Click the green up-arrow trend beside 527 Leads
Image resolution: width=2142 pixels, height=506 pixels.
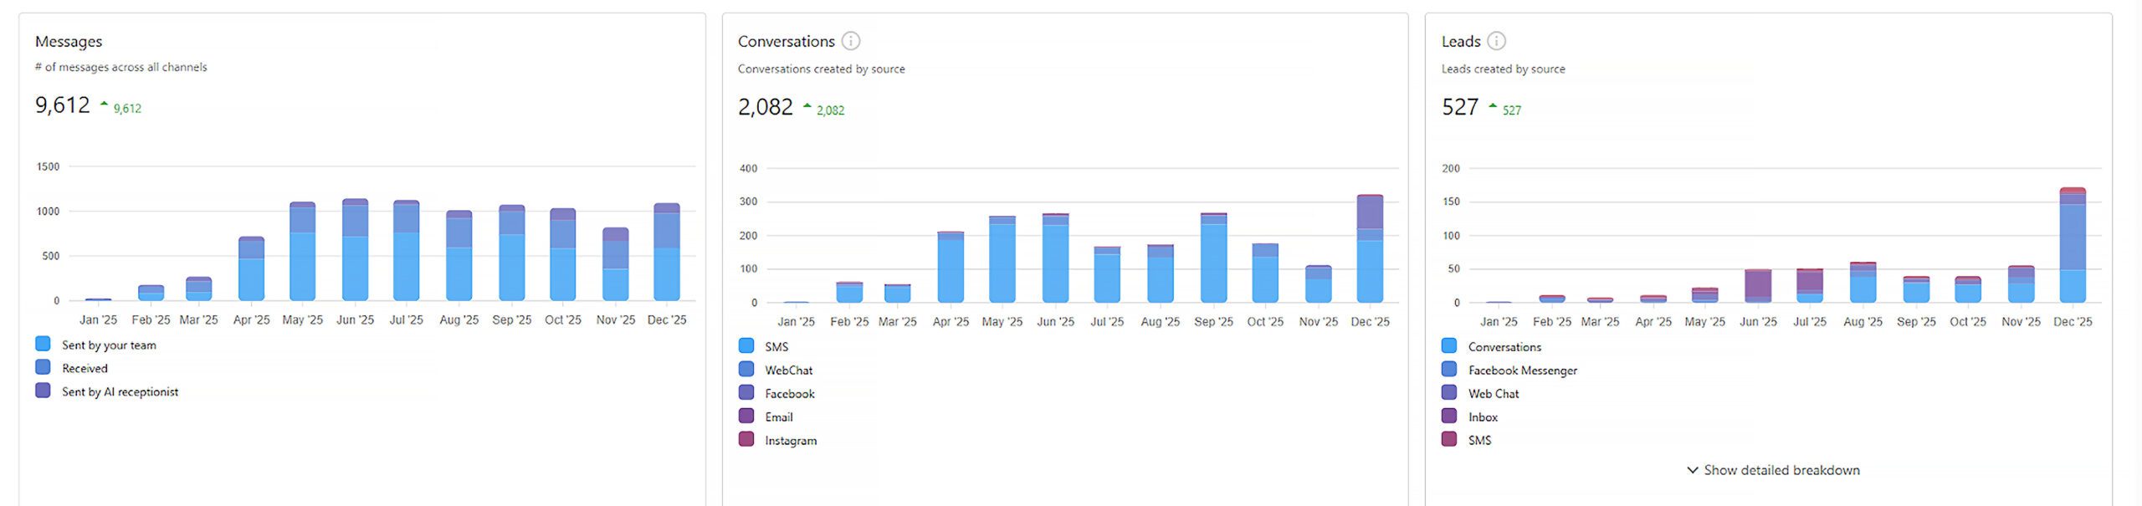[1493, 107]
